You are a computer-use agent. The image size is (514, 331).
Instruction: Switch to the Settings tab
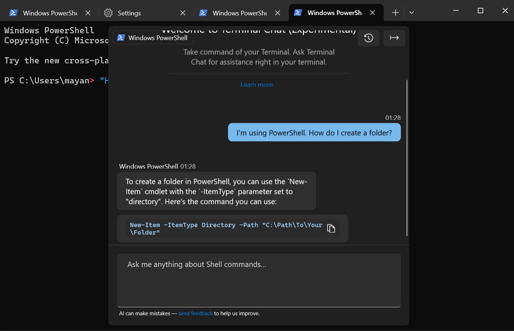(129, 13)
